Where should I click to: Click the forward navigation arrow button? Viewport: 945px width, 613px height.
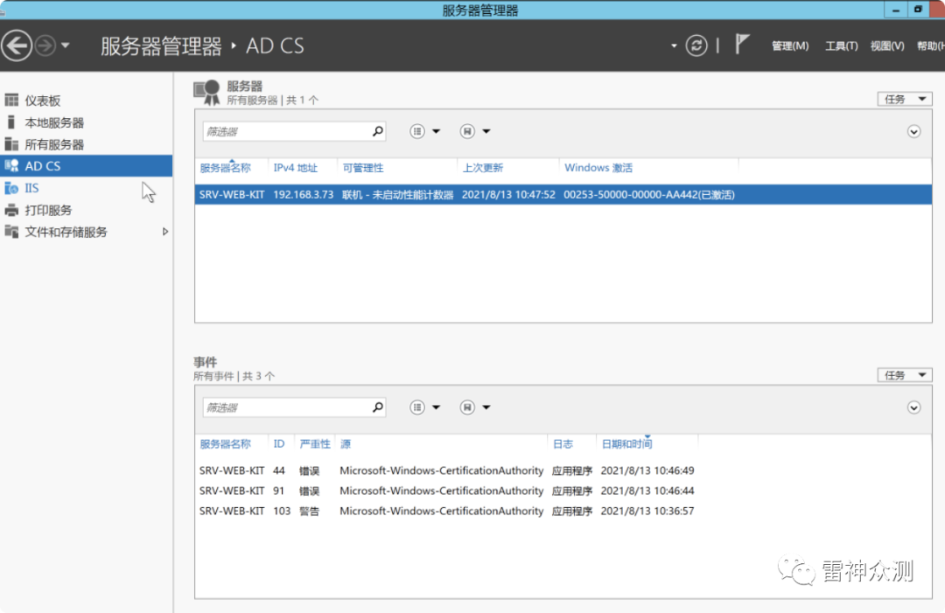coord(45,45)
